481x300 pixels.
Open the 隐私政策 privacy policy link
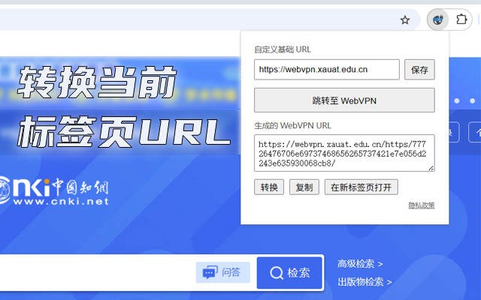pos(421,205)
